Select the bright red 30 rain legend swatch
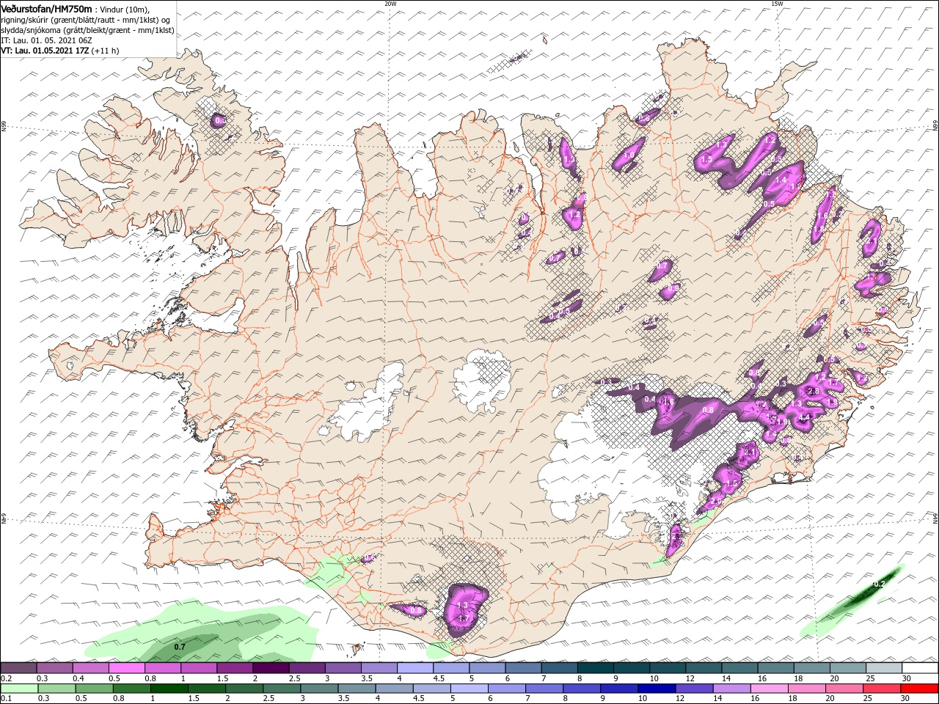This screenshot has height=704, width=939. click(920, 689)
